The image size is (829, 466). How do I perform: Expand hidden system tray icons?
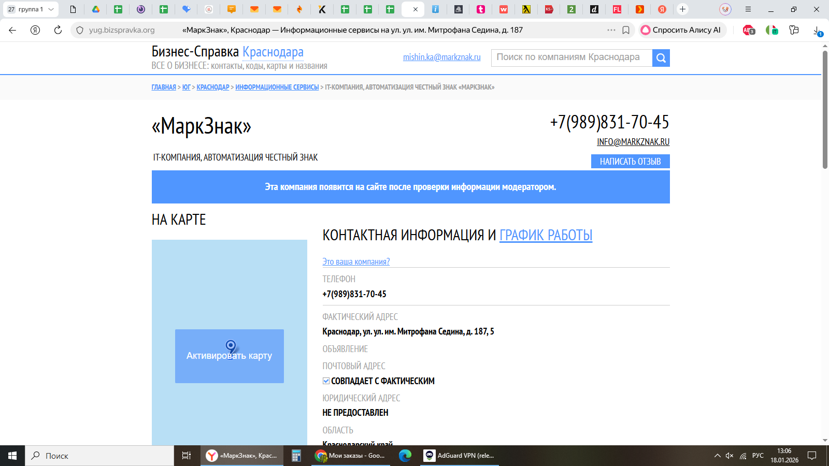(x=718, y=456)
